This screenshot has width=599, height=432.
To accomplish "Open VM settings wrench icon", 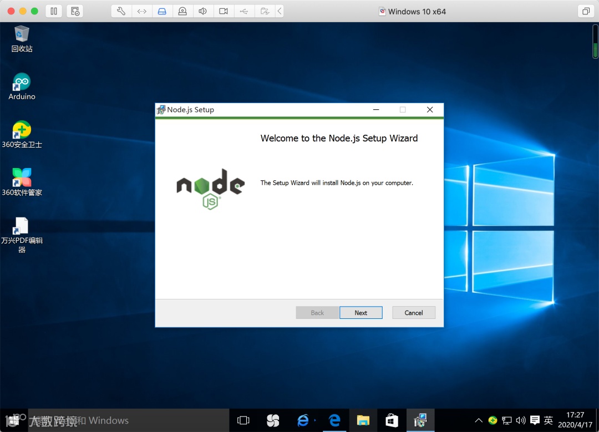I will (121, 11).
